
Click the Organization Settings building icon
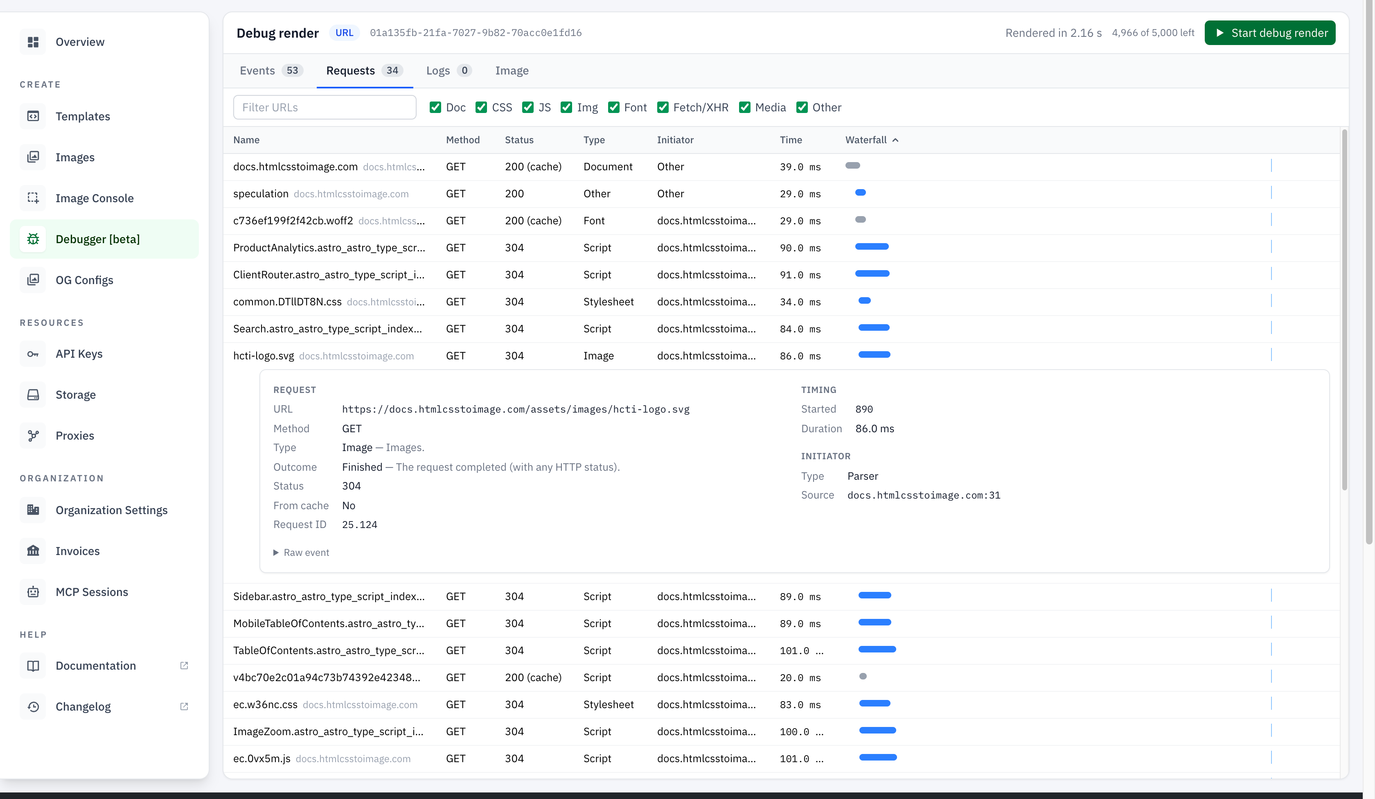33,510
